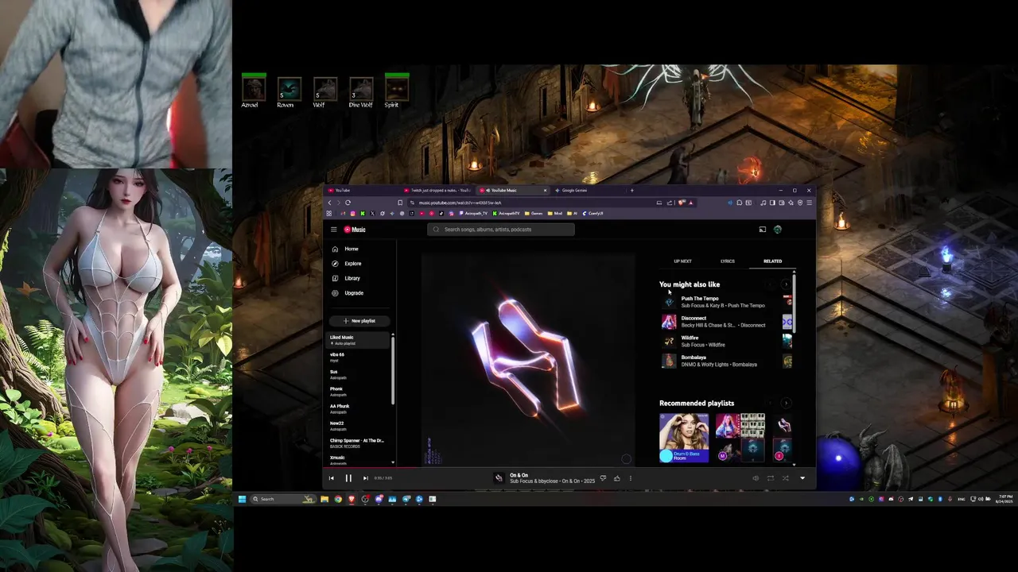Collapse the player page with down arrow
The height and width of the screenshot is (572, 1018).
[802, 478]
